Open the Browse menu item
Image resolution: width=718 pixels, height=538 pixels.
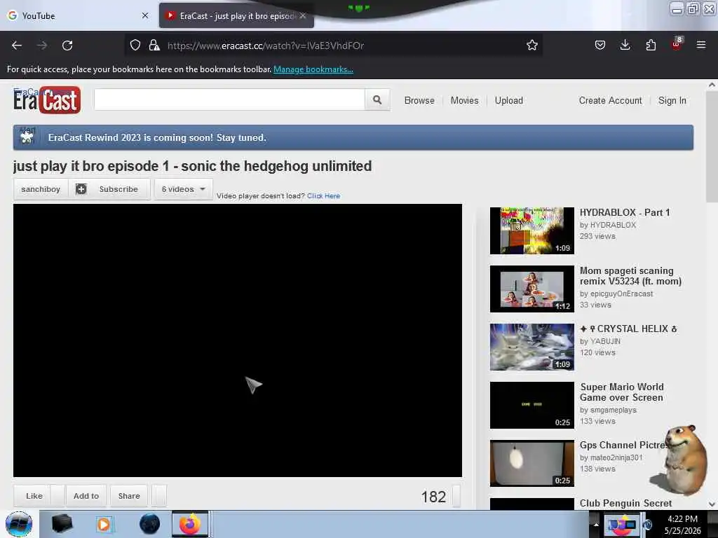(419, 101)
